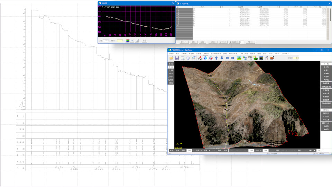Viewport: 332px width, 187px height.
Task: Click the save floppy disk icon
Action: 177,58
